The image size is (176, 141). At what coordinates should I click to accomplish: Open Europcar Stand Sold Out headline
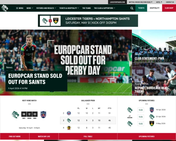point(35,79)
